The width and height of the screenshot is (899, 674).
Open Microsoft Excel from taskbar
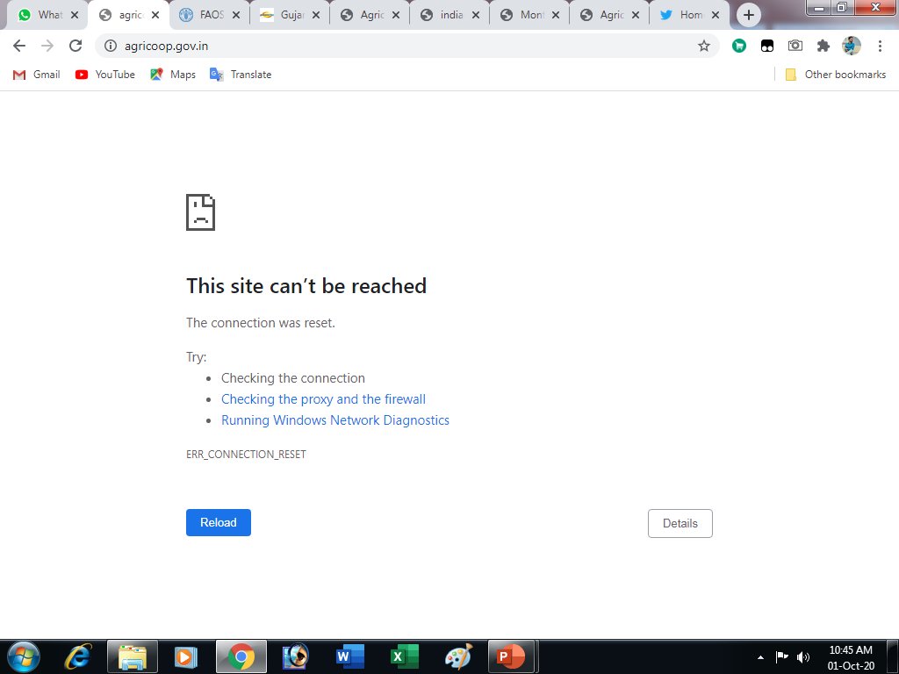pyautogui.click(x=404, y=656)
